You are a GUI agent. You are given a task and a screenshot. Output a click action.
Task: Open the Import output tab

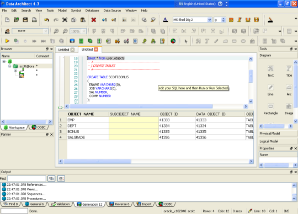(144, 204)
